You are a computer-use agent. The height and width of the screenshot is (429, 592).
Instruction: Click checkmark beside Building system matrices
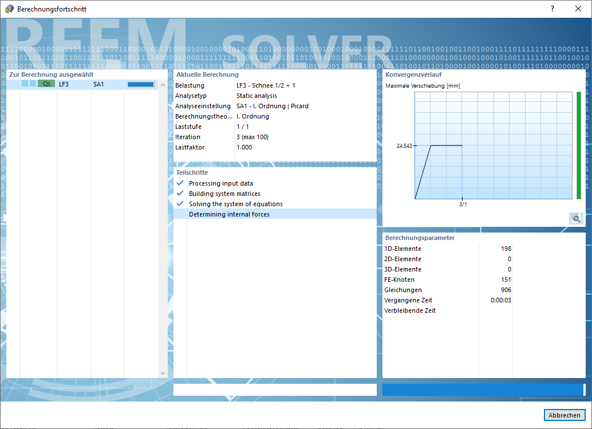tap(180, 193)
